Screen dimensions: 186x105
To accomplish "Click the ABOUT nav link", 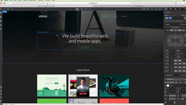I will click(115, 16).
